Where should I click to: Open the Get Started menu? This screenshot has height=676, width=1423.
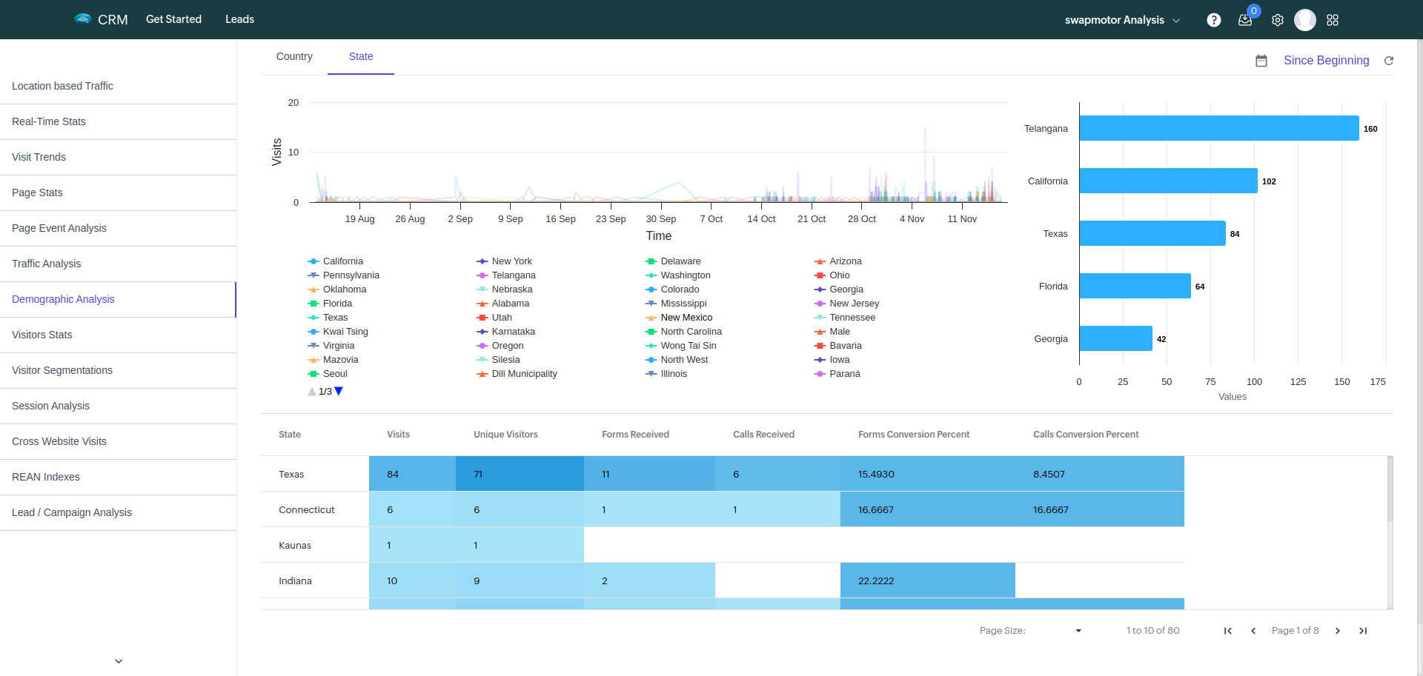pyautogui.click(x=173, y=19)
